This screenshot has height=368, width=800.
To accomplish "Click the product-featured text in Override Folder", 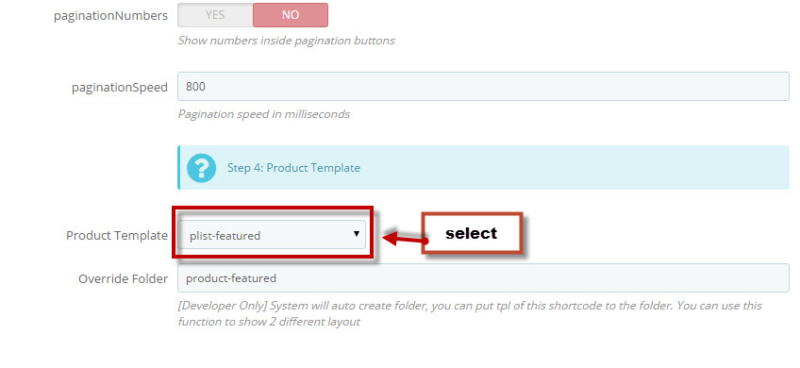I will [x=231, y=278].
